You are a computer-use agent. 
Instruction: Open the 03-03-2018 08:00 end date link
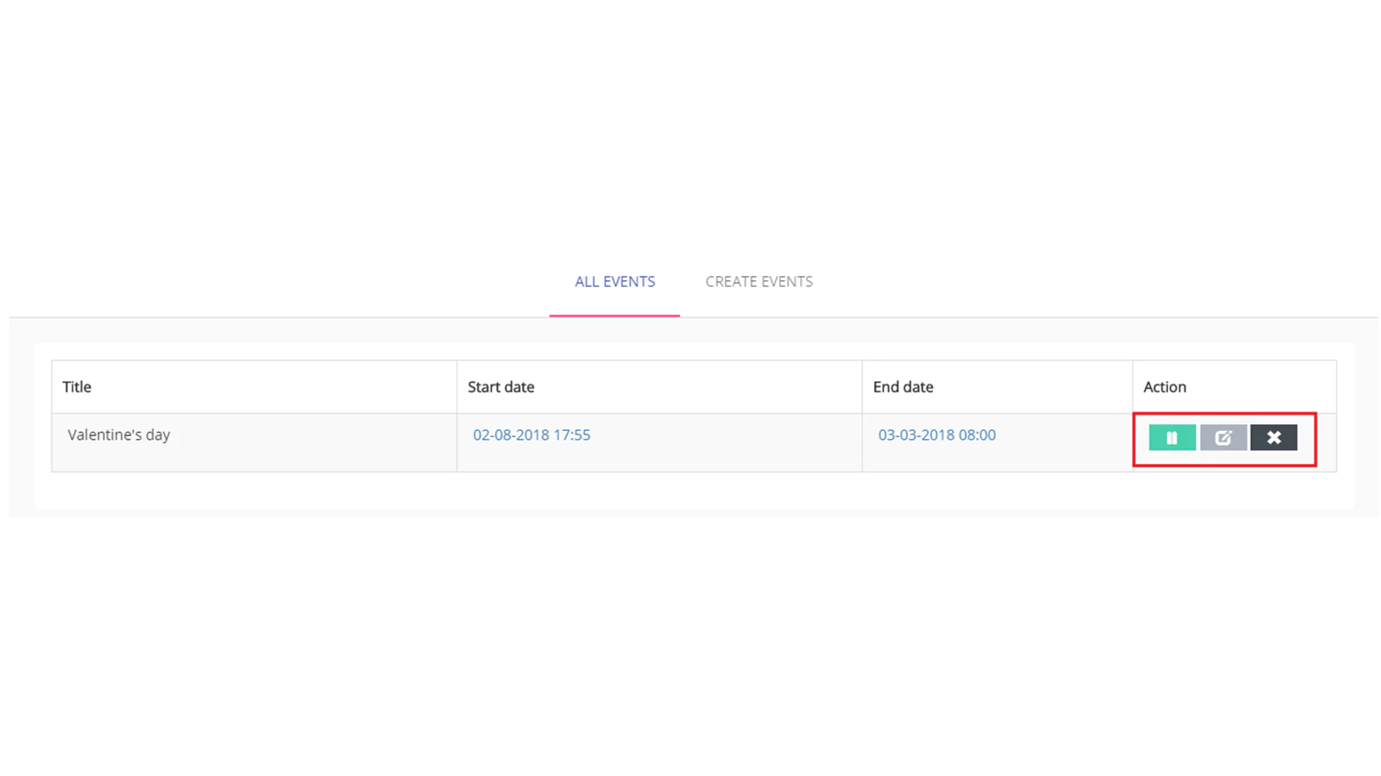[936, 435]
